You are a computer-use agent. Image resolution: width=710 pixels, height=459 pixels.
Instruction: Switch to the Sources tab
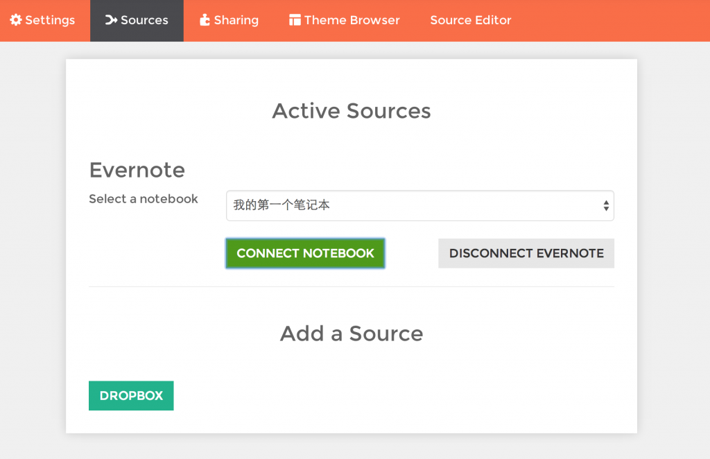(137, 20)
